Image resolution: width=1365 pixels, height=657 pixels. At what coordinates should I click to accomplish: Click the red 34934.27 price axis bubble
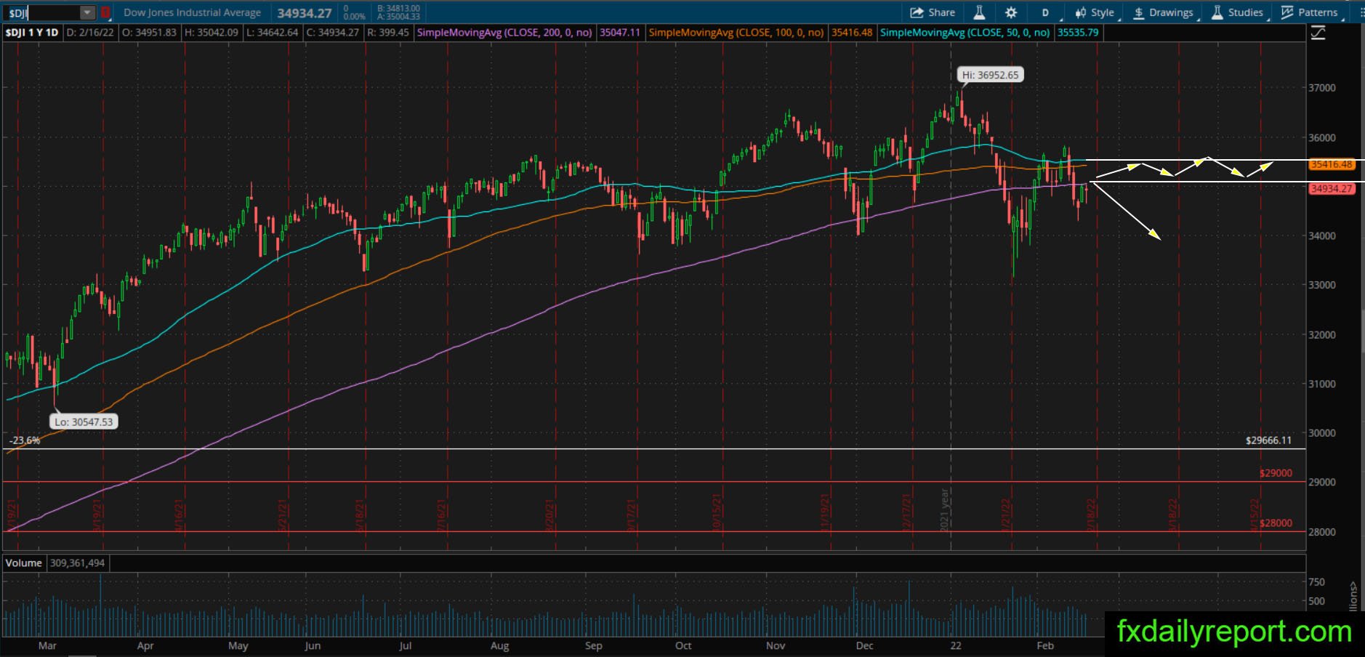[1331, 189]
